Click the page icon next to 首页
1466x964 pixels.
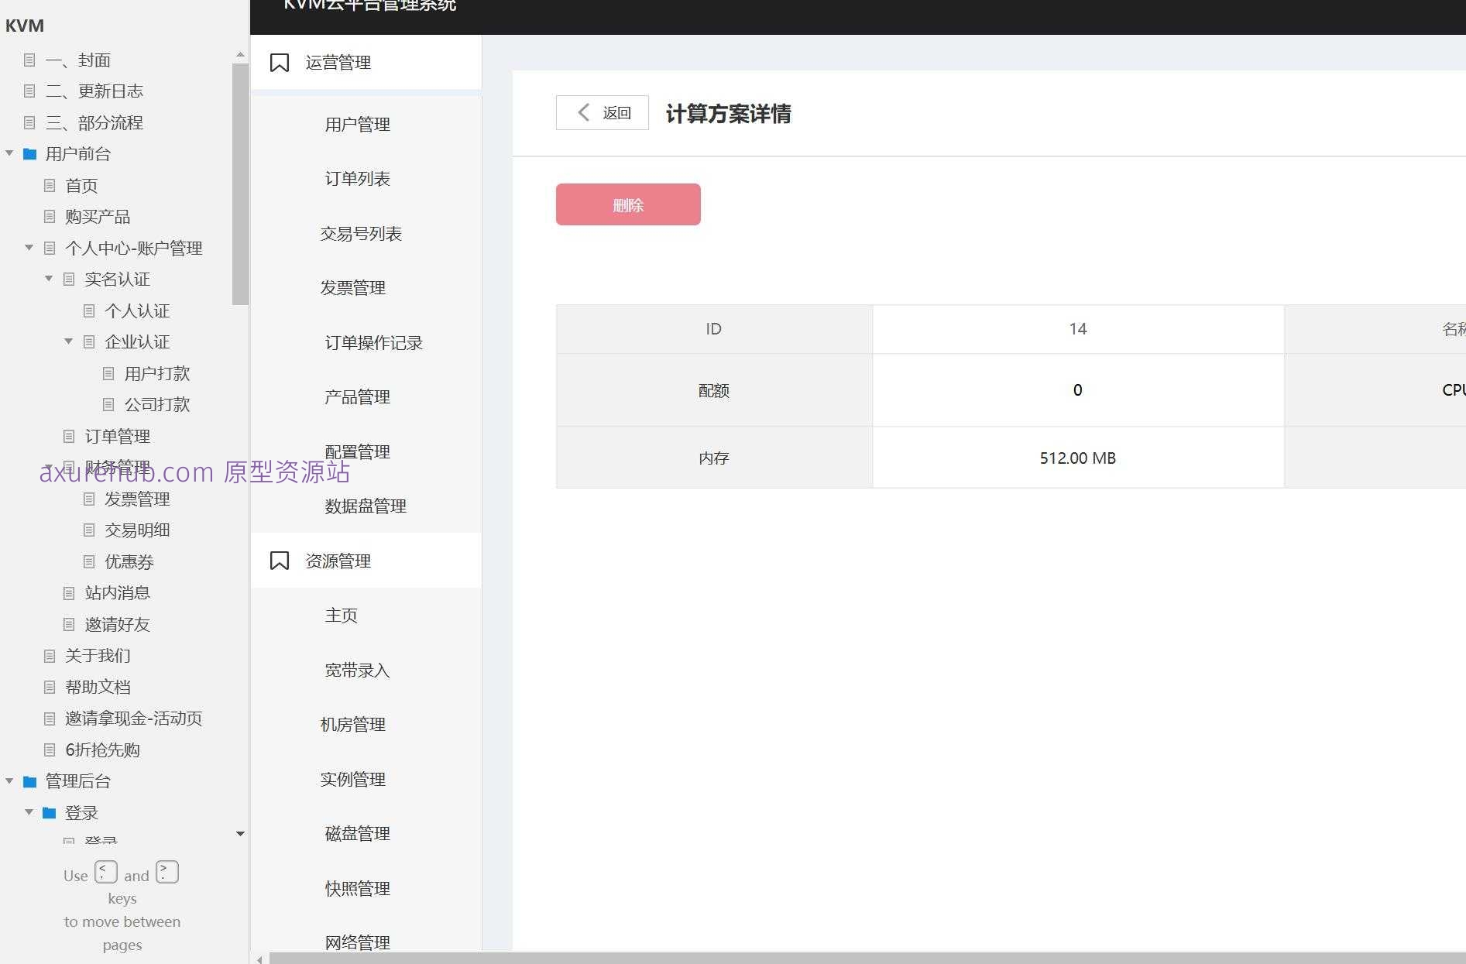point(49,185)
